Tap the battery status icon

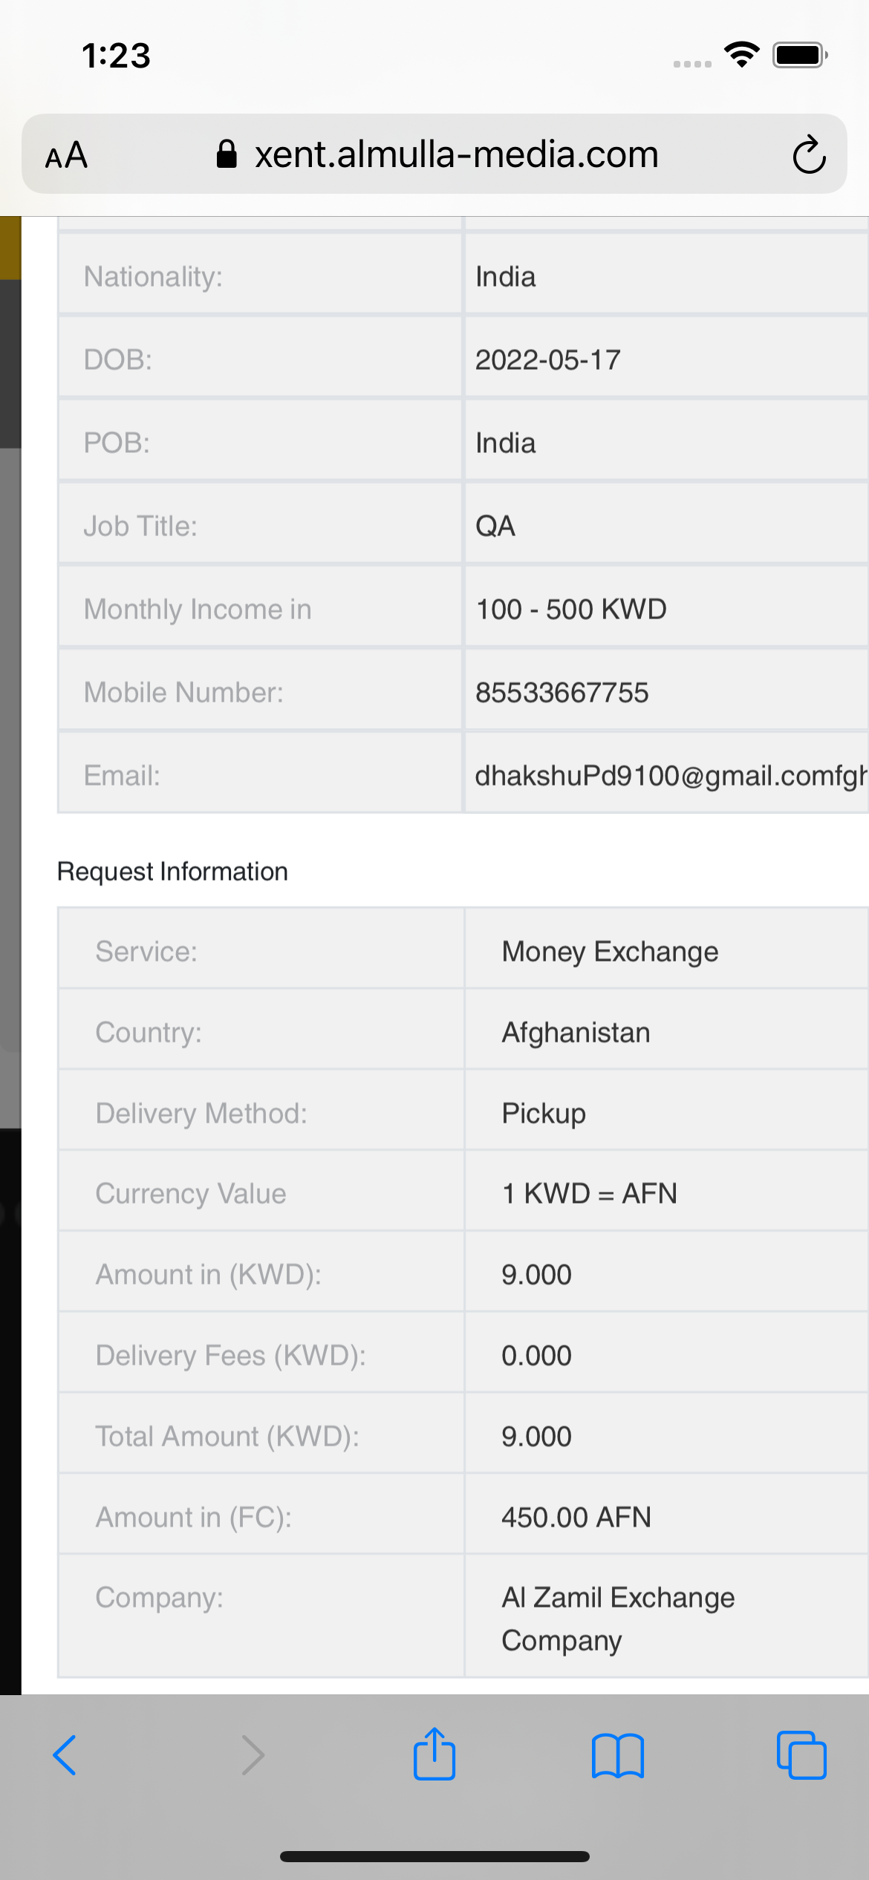pos(800,55)
